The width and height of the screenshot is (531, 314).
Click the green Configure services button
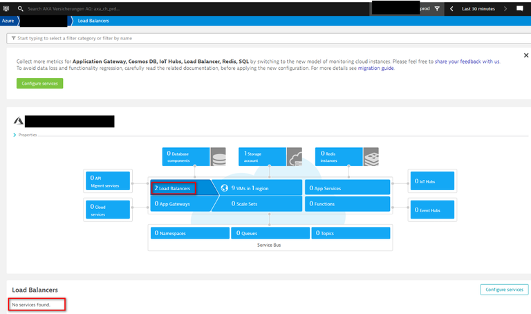tap(39, 83)
